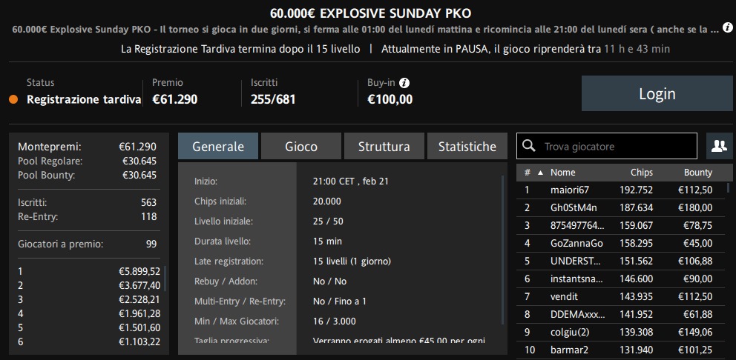
Task: Switch to the Gioco tab
Action: pos(301,146)
